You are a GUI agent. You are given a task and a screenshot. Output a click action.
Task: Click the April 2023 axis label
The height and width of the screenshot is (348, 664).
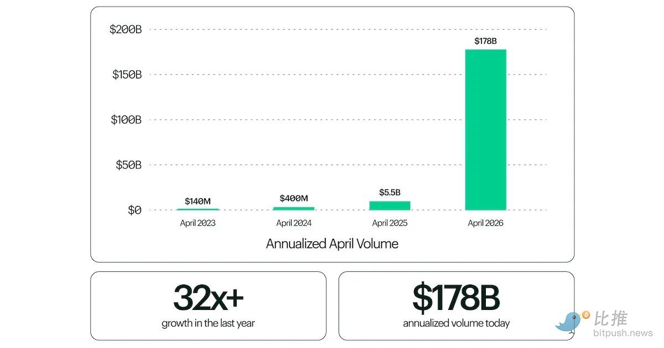pyautogui.click(x=198, y=223)
